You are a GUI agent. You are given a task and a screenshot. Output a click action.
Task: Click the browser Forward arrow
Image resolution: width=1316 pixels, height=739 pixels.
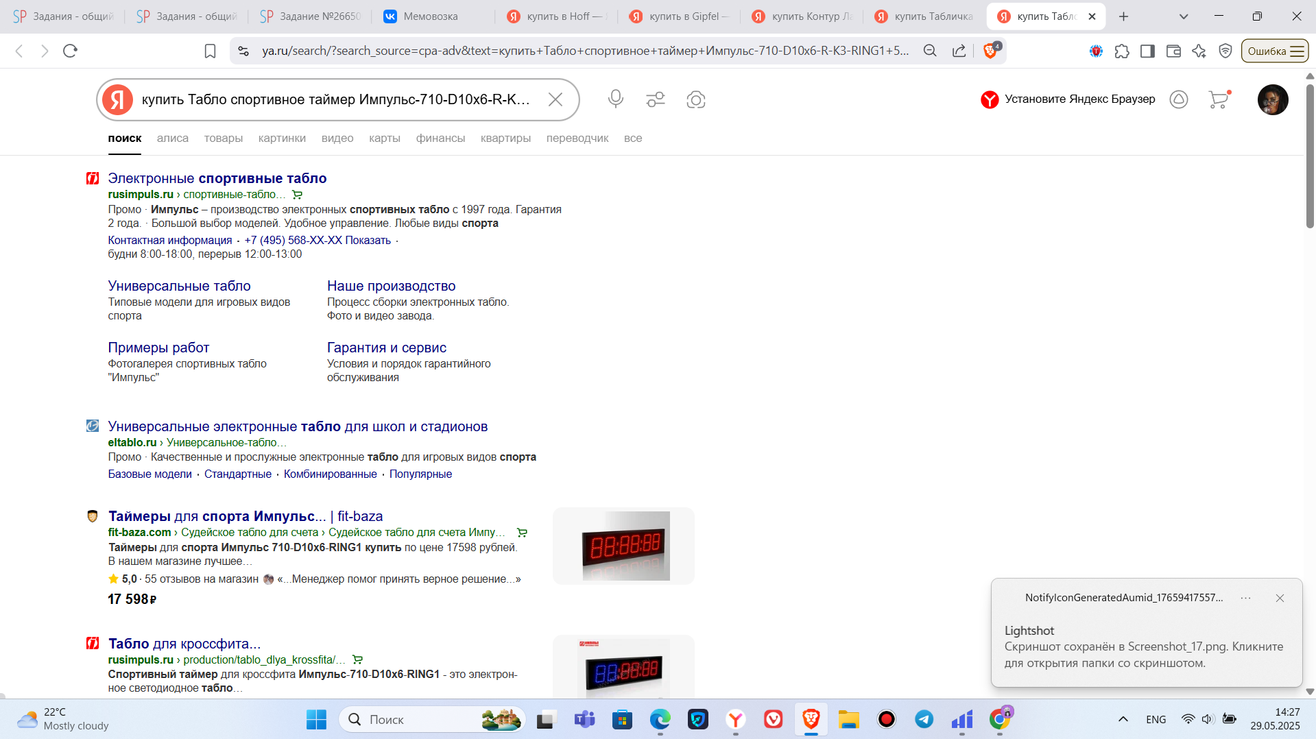(x=45, y=51)
